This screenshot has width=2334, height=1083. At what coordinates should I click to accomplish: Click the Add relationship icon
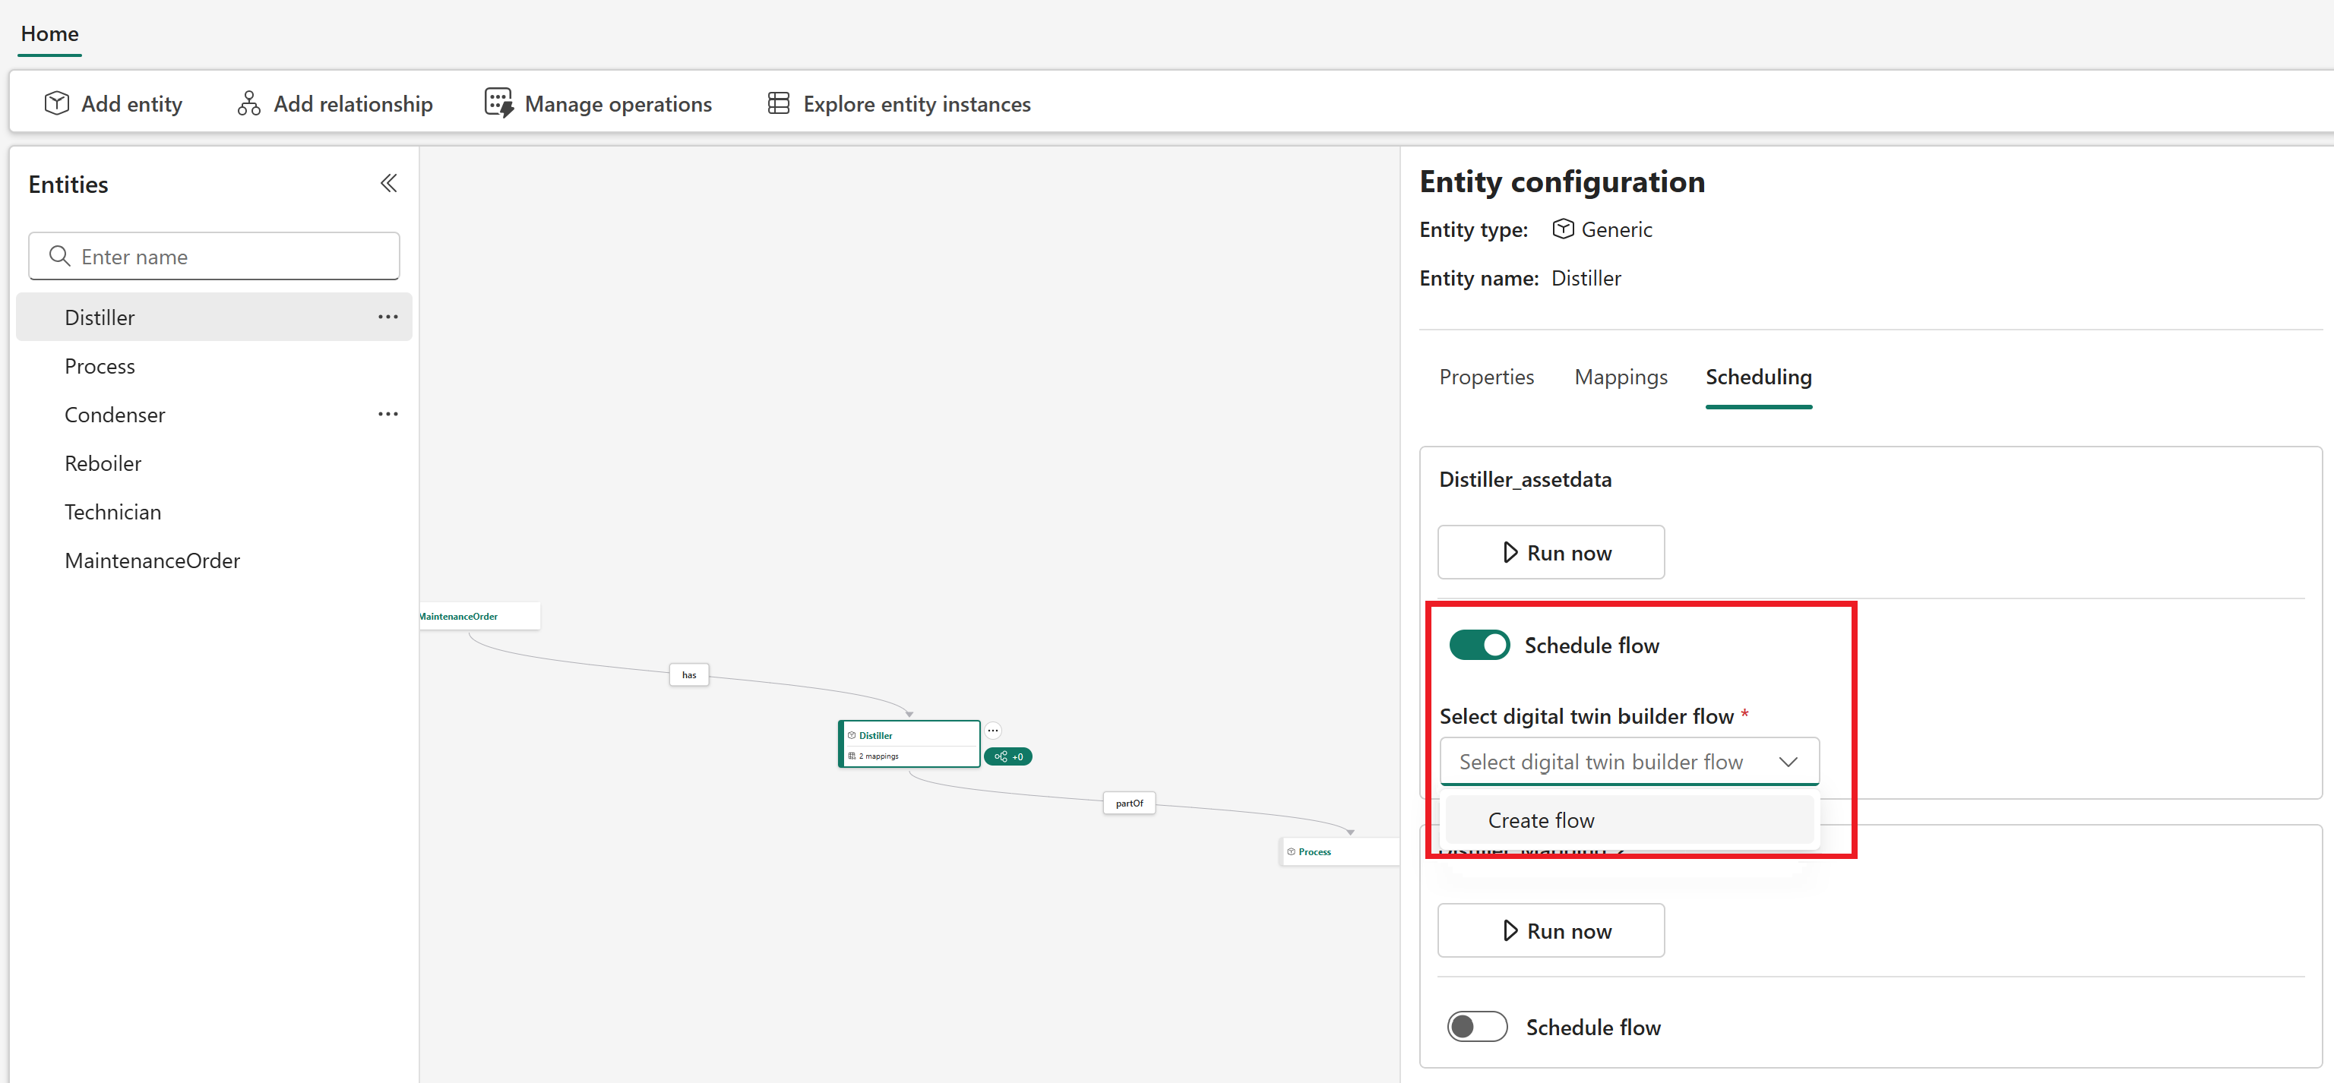[248, 103]
